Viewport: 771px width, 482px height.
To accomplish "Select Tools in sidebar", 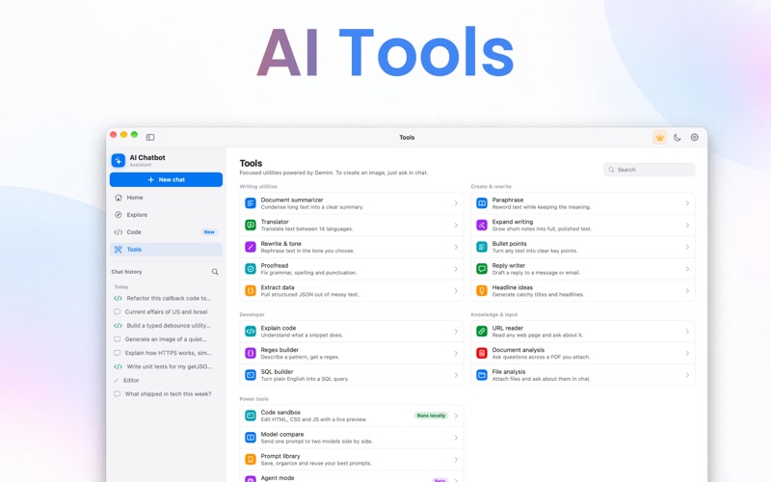I will click(166, 250).
